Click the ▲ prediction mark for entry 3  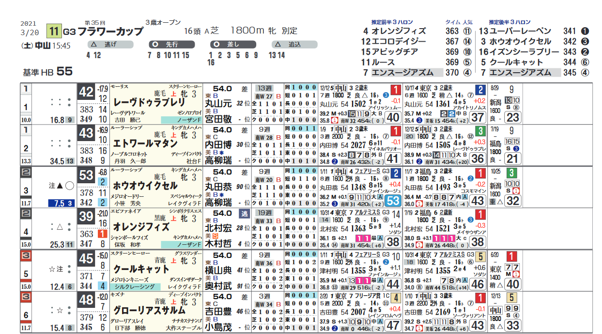(60, 185)
